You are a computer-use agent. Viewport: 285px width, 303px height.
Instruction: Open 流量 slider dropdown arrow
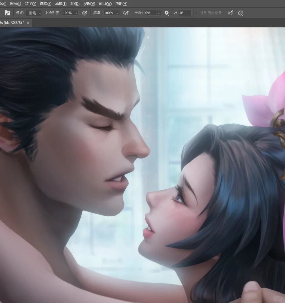point(117,13)
